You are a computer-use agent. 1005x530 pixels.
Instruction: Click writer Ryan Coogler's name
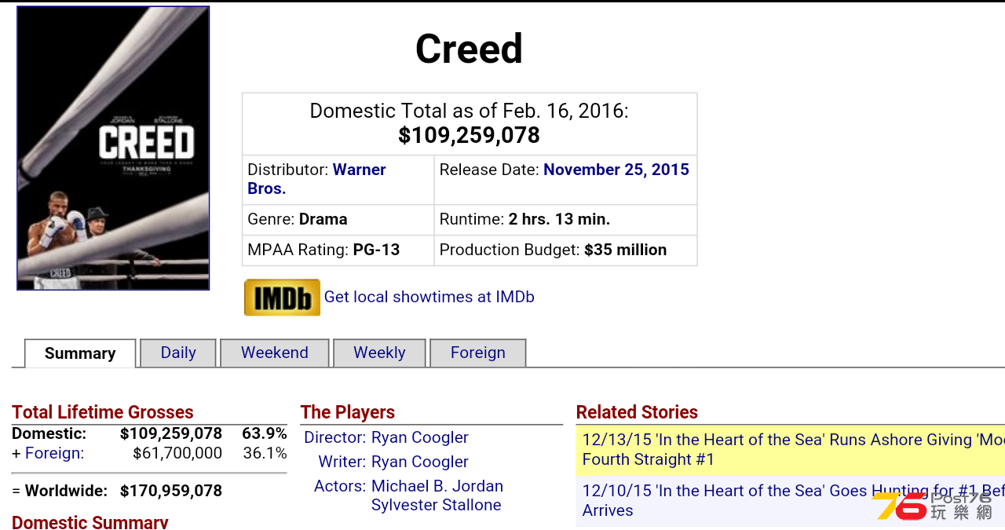tap(420, 462)
